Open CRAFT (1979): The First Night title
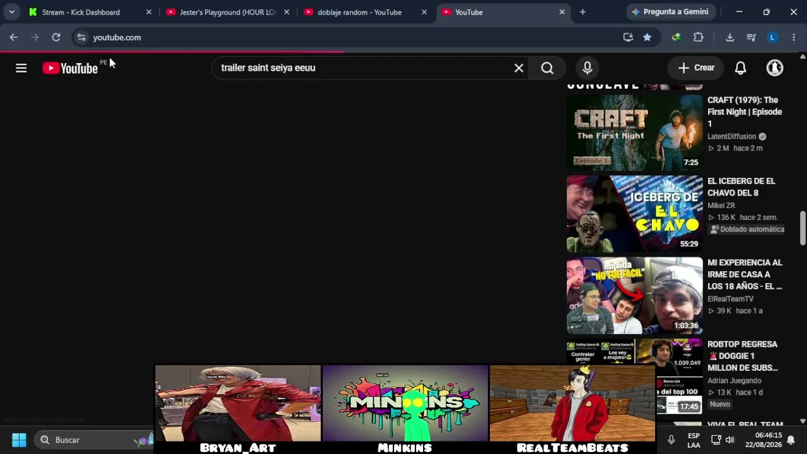This screenshot has height=454, width=807. point(745,112)
